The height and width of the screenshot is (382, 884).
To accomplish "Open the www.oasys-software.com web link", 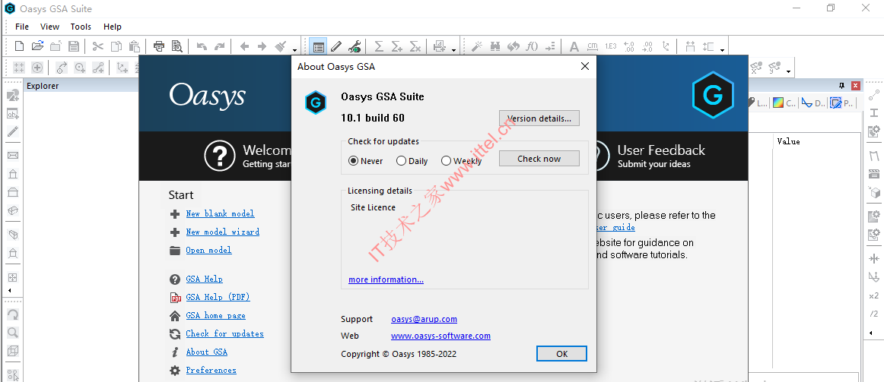I will [x=441, y=336].
